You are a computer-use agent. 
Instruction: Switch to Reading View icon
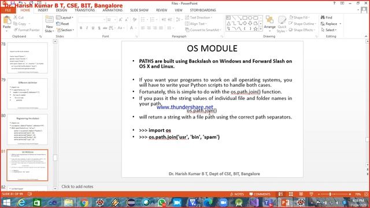(x=301, y=194)
